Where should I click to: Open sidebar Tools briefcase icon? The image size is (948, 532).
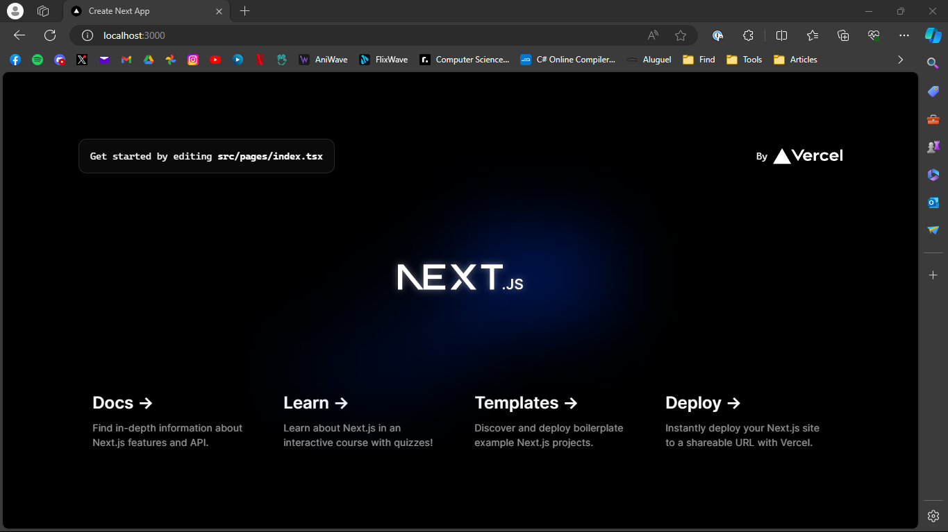(x=933, y=119)
